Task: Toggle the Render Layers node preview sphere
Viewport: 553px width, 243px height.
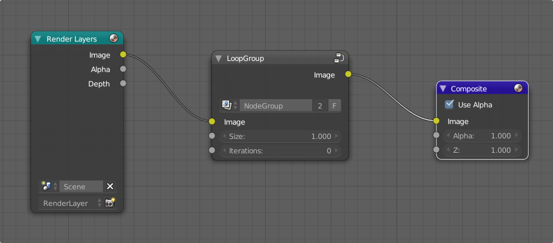Action: click(114, 38)
